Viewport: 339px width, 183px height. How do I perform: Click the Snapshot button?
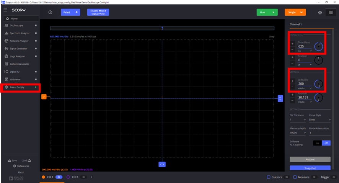[x=310, y=168]
